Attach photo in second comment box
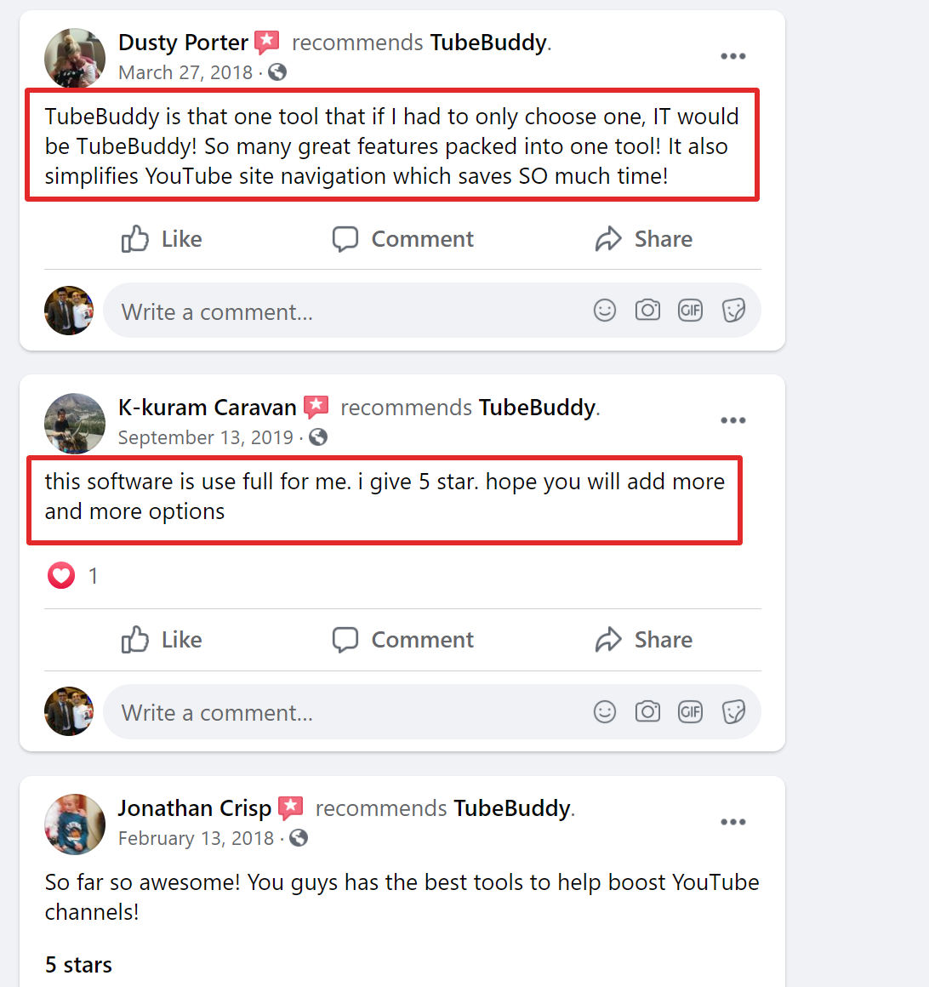The height and width of the screenshot is (987, 929). tap(647, 711)
